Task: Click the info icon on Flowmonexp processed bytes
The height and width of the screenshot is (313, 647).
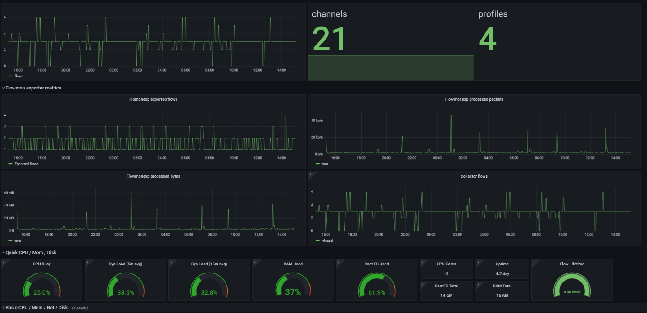Action: click(x=4, y=173)
